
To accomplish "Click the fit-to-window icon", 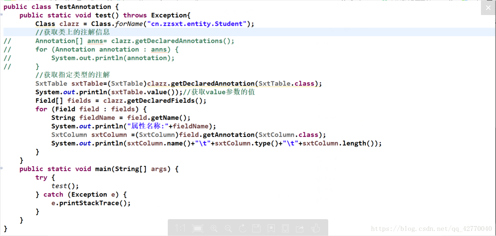I will [197, 229].
